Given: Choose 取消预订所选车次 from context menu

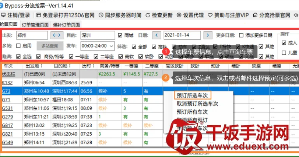Looking at the screenshot, I should tap(197, 104).
